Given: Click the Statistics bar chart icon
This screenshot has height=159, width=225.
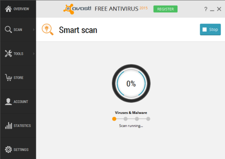Looking at the screenshot, I should coord(9,126).
